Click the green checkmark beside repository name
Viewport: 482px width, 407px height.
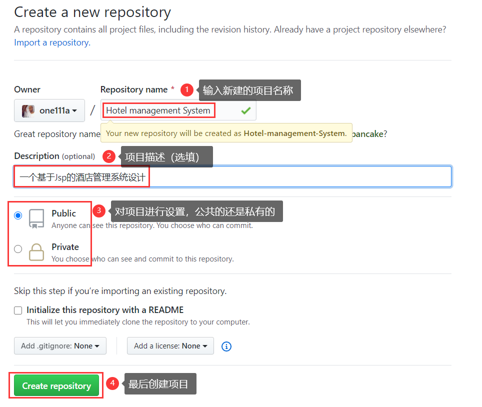(x=245, y=110)
